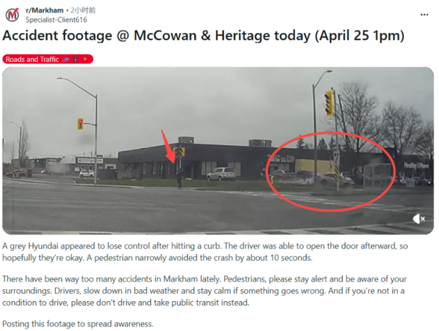Click the red arrow pointing at pedestrian

click(x=168, y=147)
